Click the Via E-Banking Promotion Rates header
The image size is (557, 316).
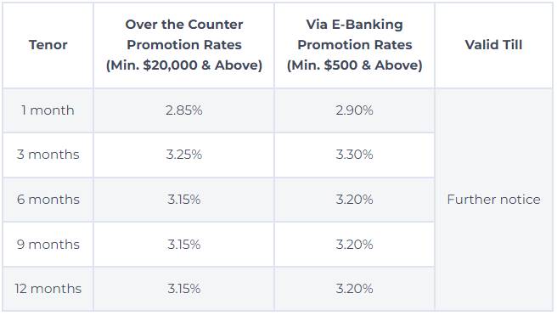(355, 45)
